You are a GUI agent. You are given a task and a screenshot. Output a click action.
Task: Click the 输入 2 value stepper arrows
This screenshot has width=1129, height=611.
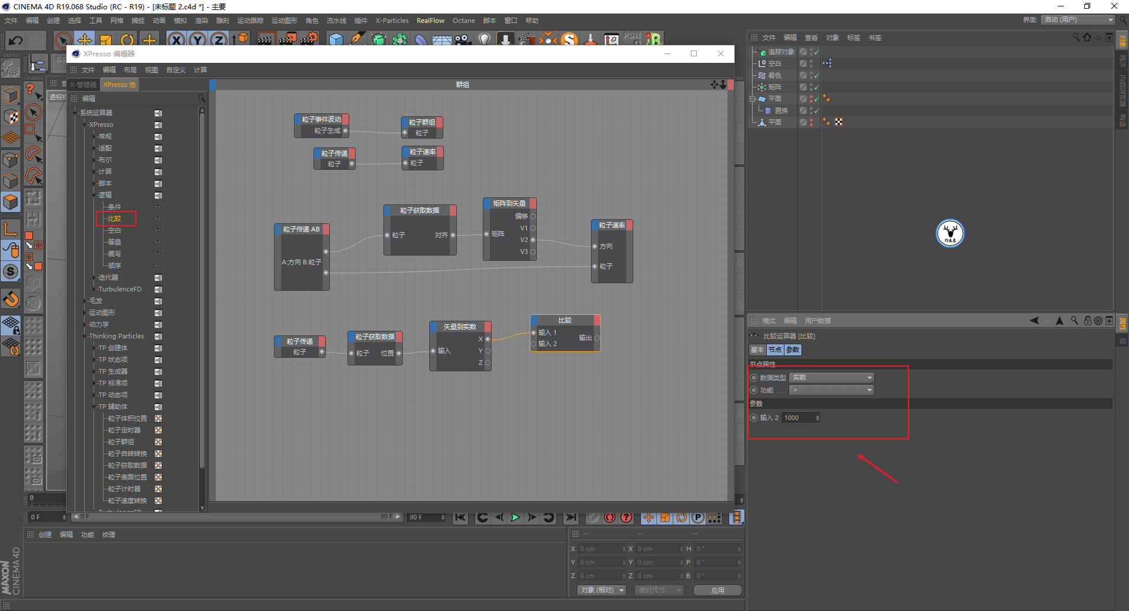(x=817, y=418)
